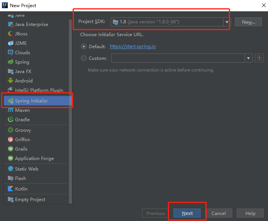The width and height of the screenshot is (268, 221).
Task: Click the Flash folder icon
Action: pos(11,178)
